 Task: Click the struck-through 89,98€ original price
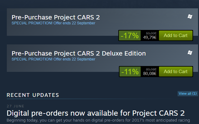click(150, 69)
